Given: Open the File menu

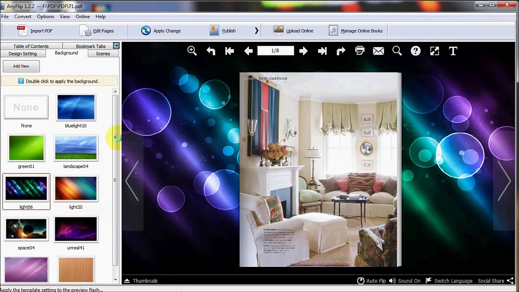Looking at the screenshot, I should [x=5, y=17].
